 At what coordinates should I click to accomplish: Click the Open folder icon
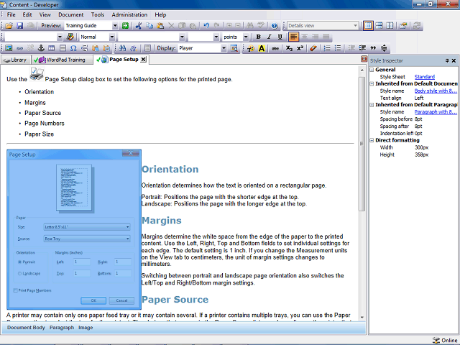[9, 26]
